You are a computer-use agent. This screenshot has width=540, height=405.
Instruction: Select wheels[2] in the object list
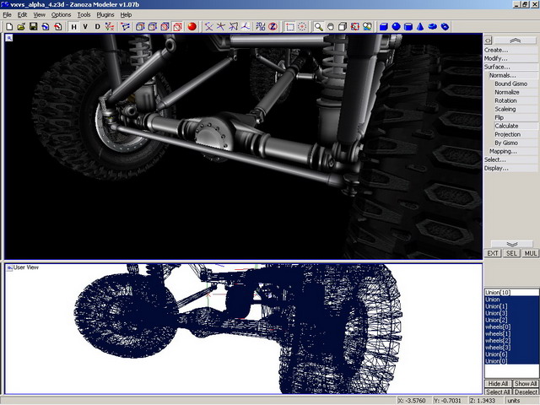[497, 340]
